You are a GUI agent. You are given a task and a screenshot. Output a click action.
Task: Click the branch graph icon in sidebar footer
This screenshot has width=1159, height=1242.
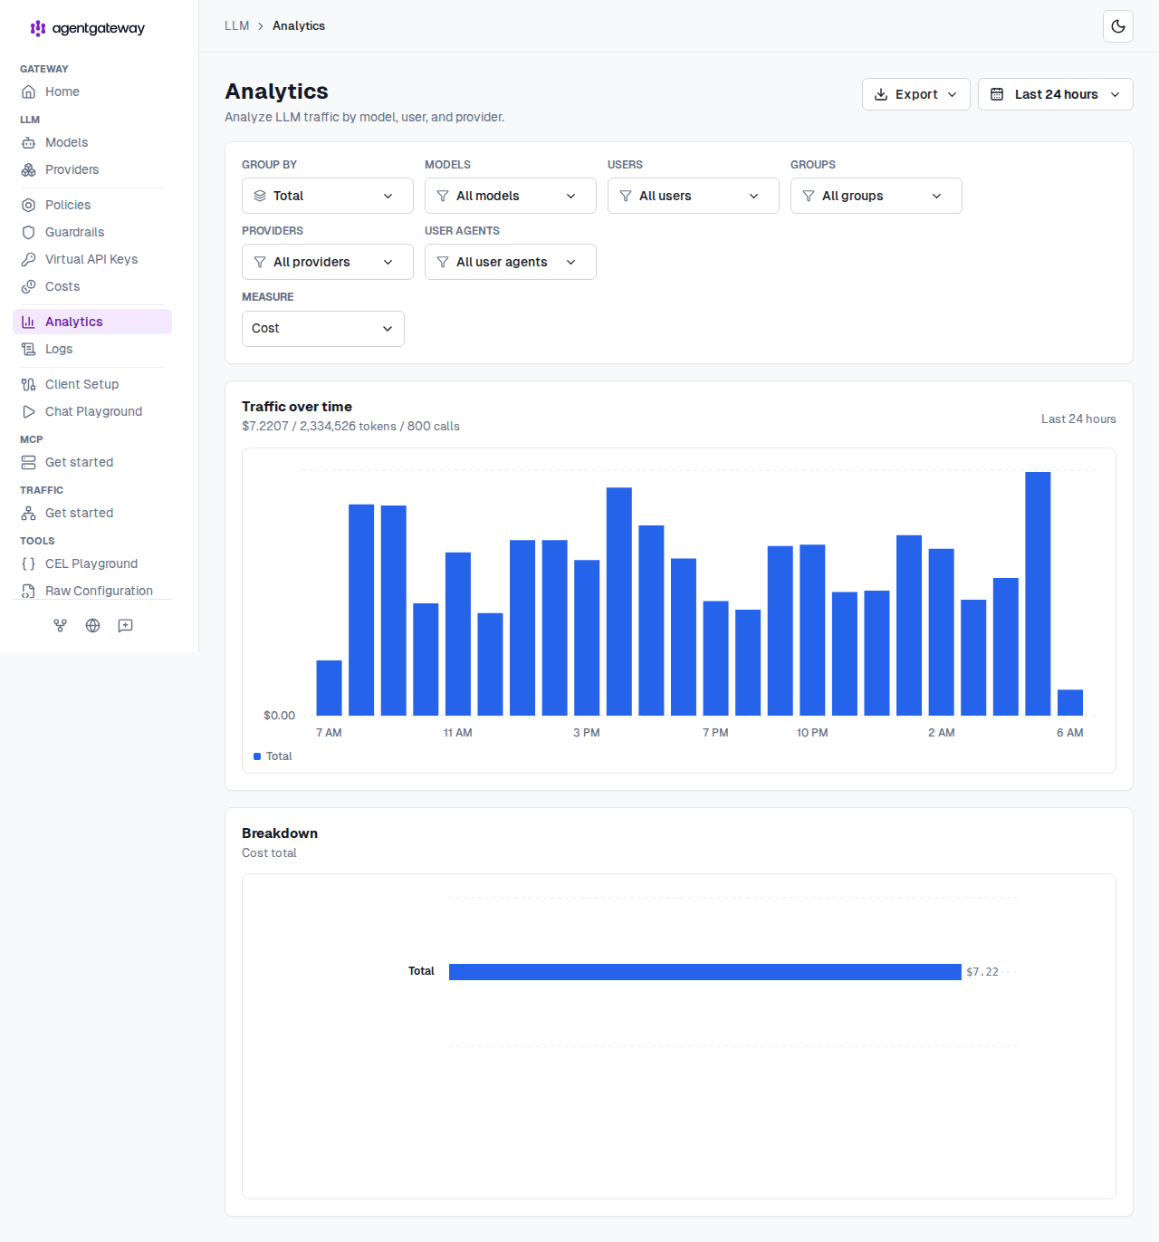61,625
